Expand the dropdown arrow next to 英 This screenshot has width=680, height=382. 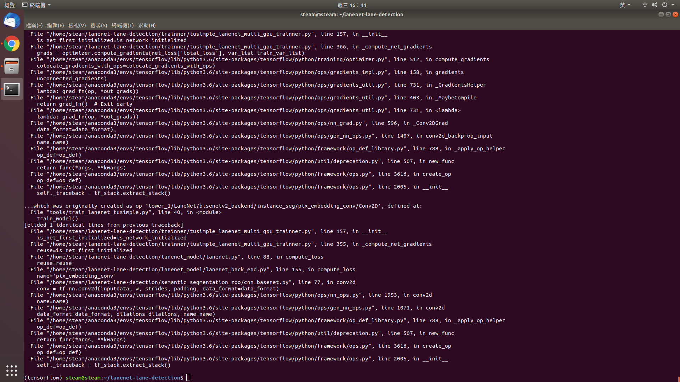[x=629, y=5]
